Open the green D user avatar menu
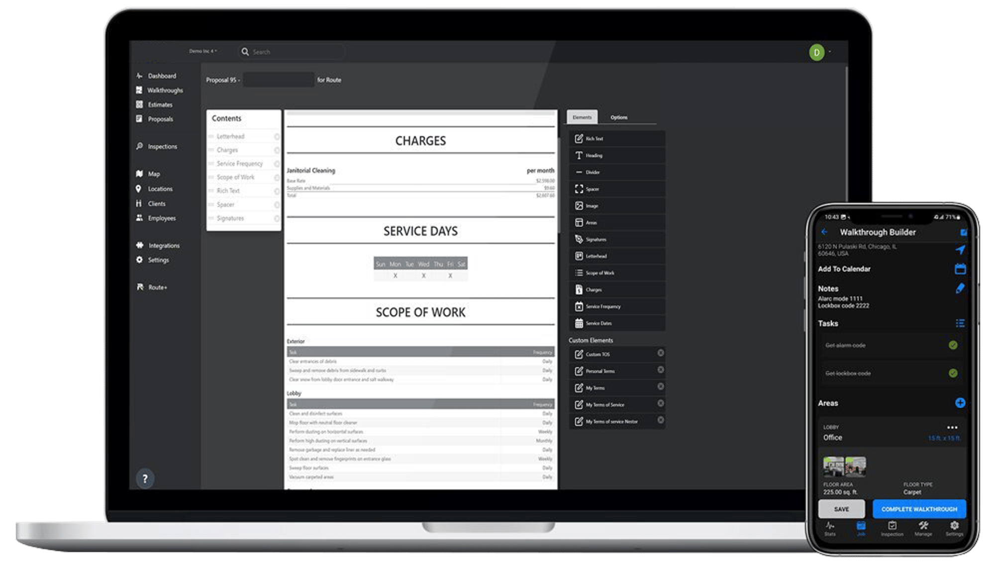995x566 pixels. click(x=816, y=52)
